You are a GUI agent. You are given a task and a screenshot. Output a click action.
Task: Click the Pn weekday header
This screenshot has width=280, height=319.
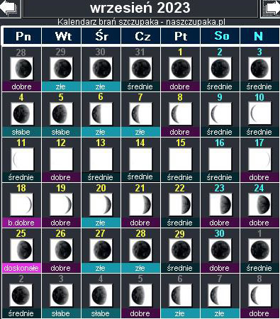(x=23, y=36)
